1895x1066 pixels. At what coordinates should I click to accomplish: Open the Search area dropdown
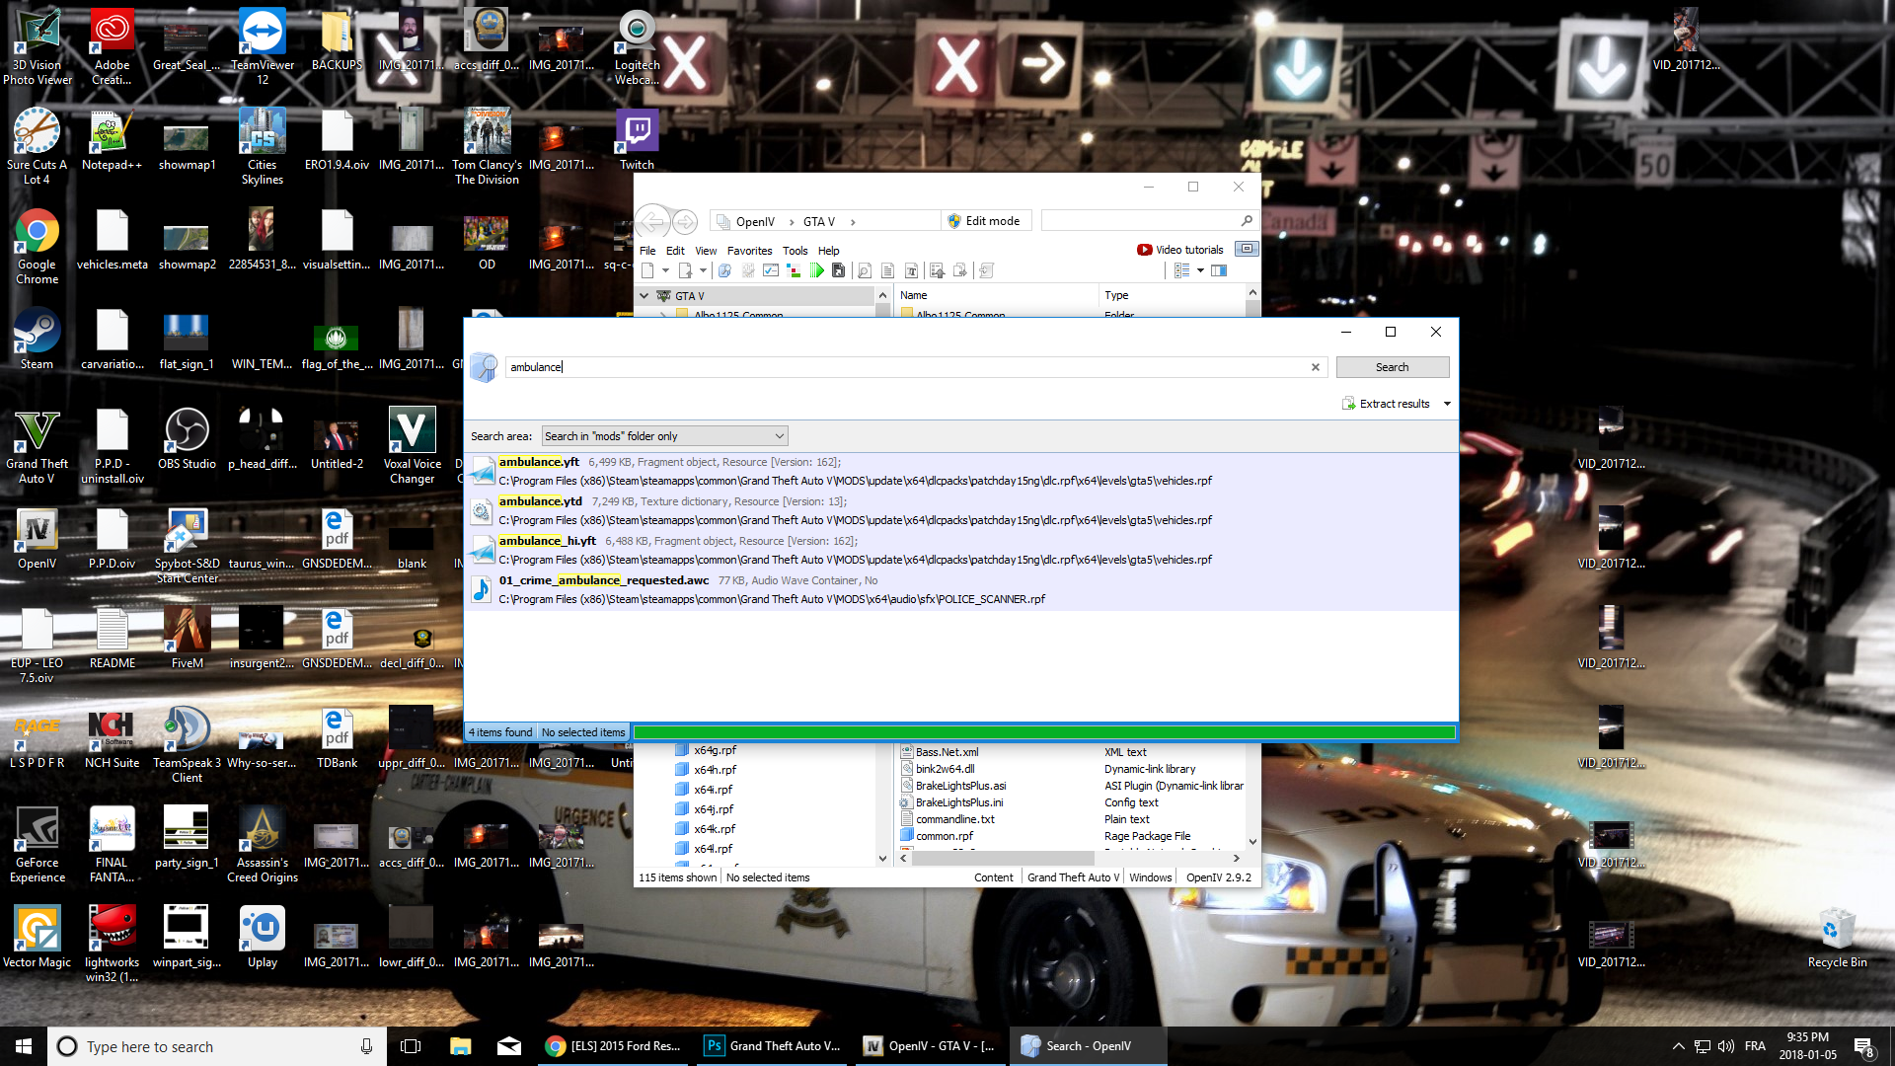click(x=664, y=436)
